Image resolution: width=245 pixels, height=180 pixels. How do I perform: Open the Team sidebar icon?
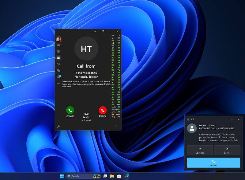(x=58, y=45)
